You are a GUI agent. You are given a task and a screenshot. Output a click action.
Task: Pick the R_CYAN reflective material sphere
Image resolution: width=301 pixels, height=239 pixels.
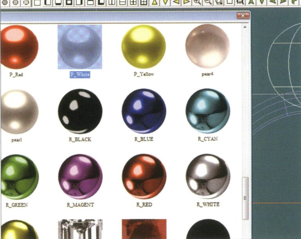pyautogui.click(x=208, y=111)
